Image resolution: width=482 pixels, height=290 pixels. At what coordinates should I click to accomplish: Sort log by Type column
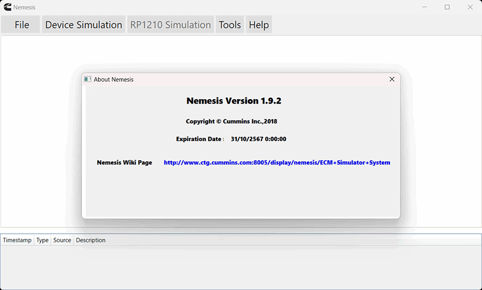42,240
